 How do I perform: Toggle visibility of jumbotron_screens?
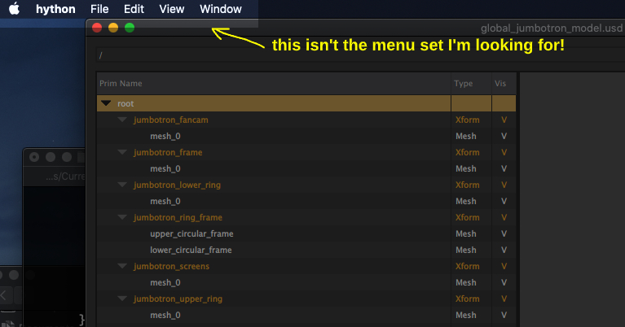pos(504,266)
